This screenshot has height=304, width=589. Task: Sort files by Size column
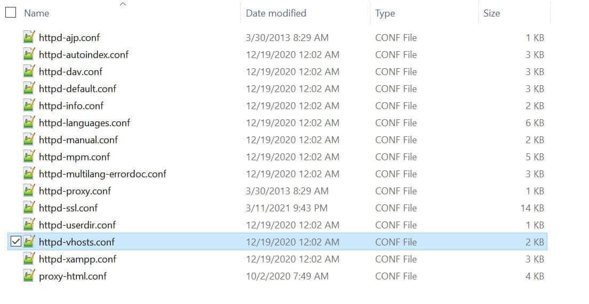click(491, 13)
